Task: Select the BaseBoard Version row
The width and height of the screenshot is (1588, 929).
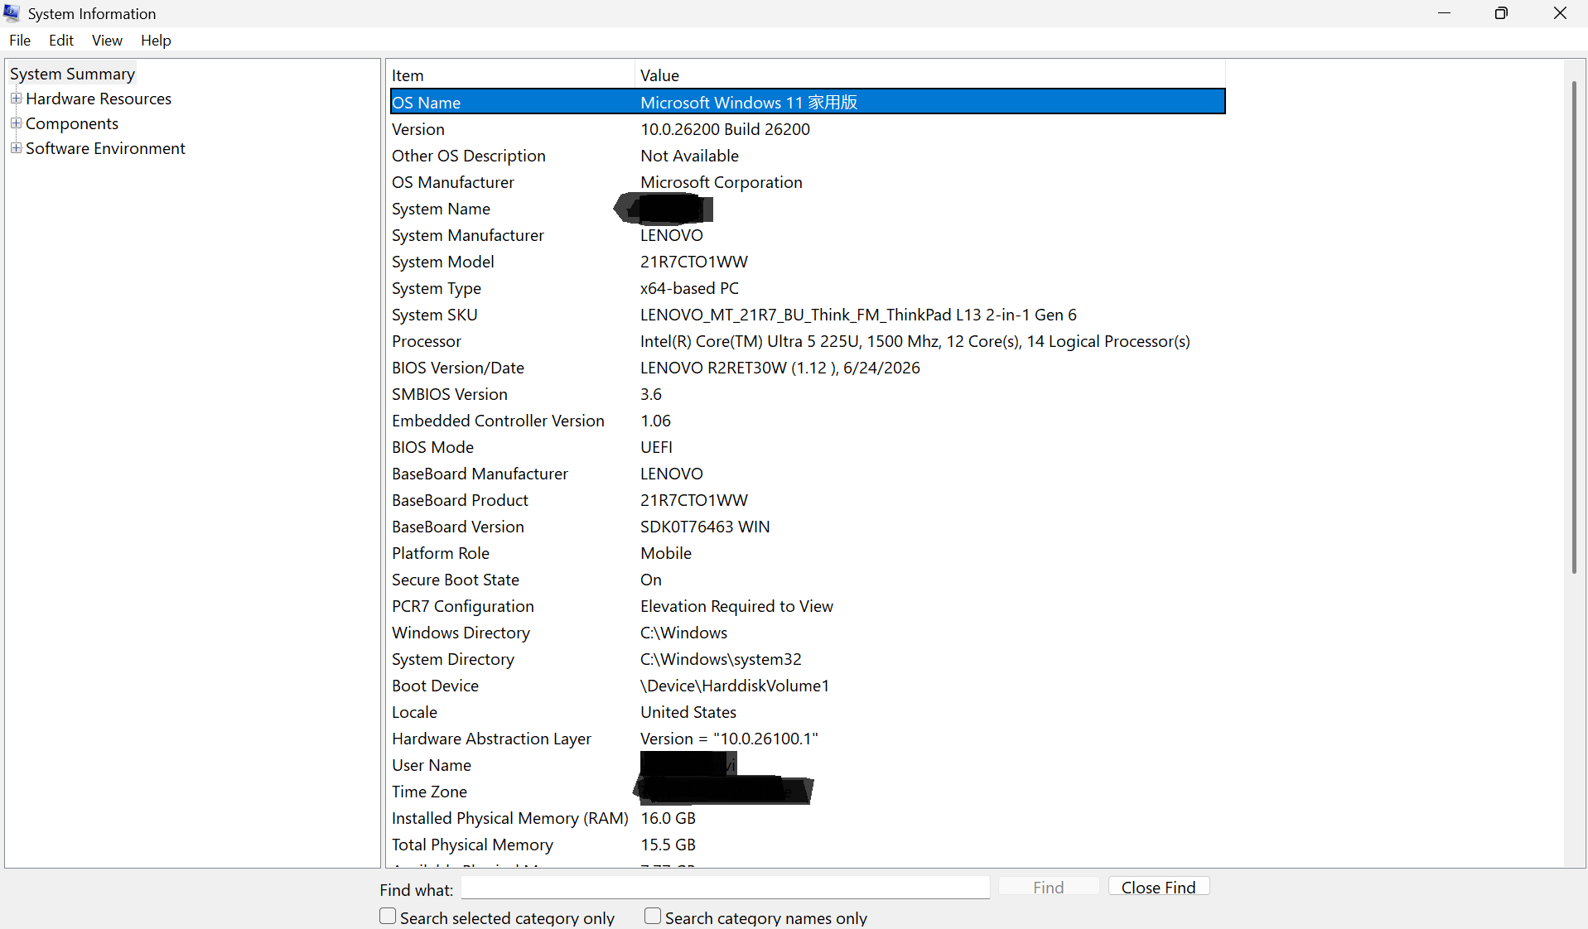Action: (808, 527)
